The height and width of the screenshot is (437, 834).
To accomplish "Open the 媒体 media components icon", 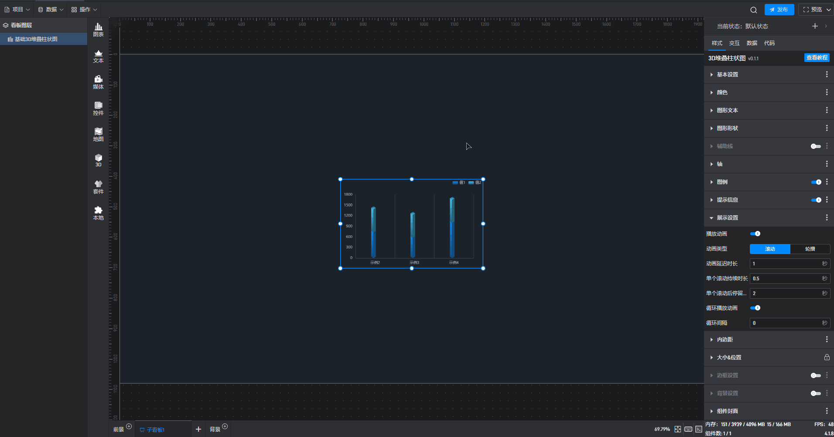I will pos(98,82).
